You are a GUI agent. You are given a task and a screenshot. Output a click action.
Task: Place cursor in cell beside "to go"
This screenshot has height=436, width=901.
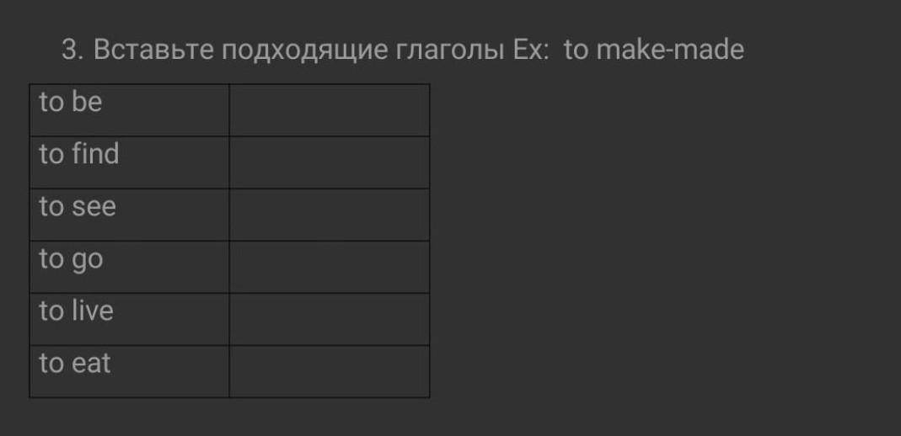[329, 267]
